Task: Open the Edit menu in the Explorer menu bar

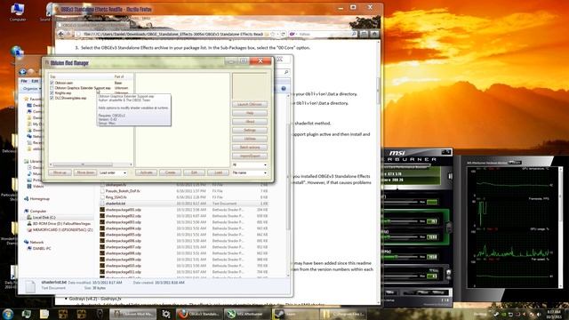Action: pyautogui.click(x=35, y=81)
